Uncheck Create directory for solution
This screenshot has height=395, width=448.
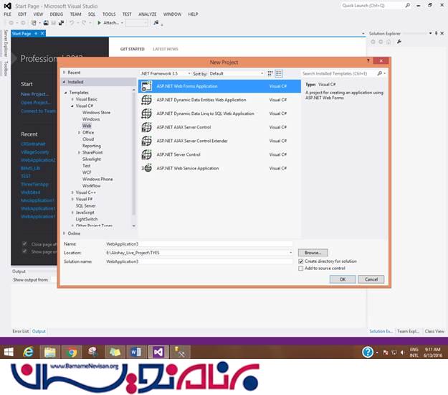click(x=301, y=261)
